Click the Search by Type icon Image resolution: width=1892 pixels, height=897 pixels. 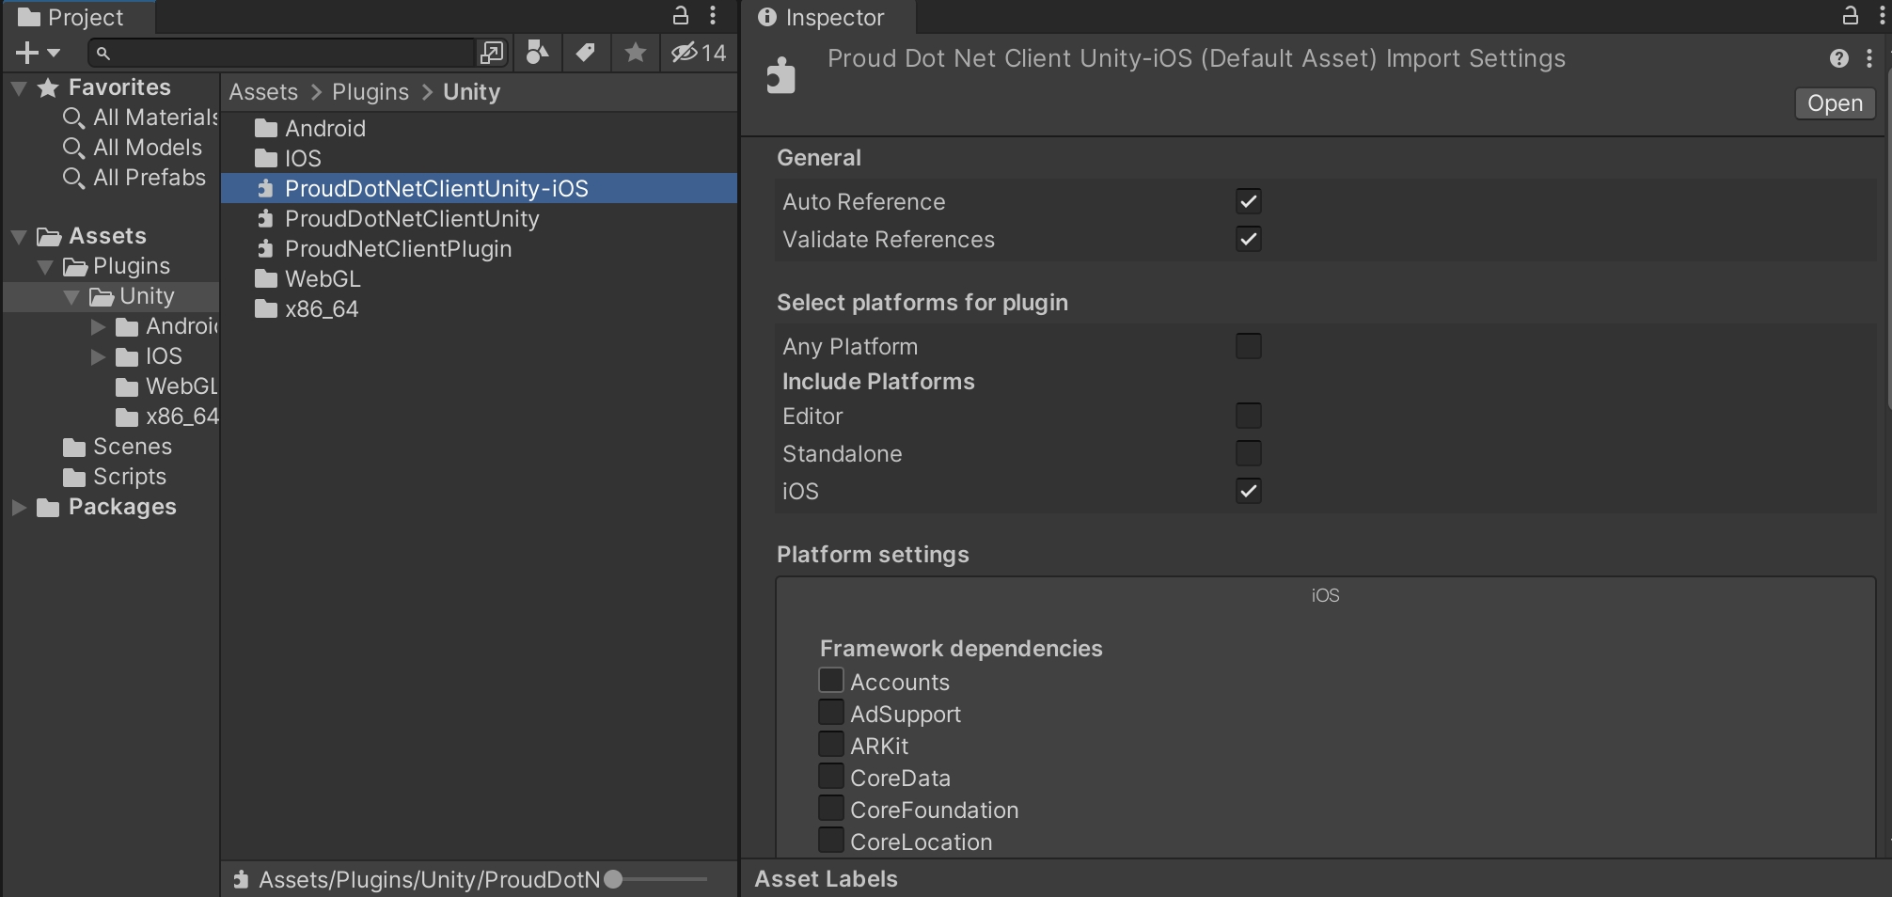537,53
